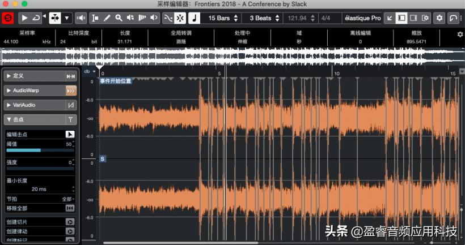Viewport: 465px width, 245px height.
Task: Click the 处理中 伸缩 value
Action: (242, 42)
